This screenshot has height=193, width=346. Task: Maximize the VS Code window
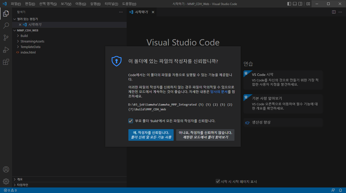point(328,4)
